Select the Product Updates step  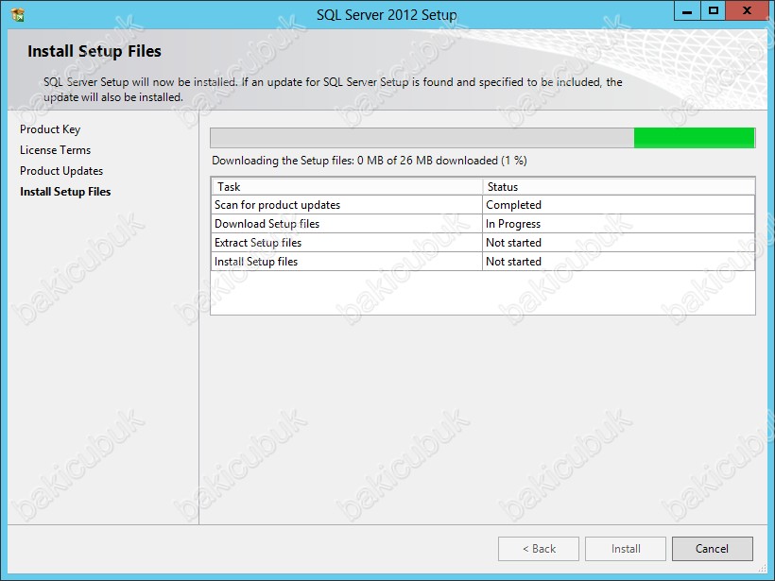pos(61,171)
